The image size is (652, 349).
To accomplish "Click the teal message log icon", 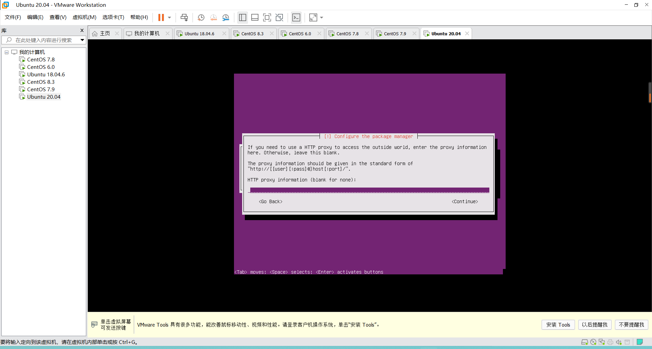I will point(640,342).
